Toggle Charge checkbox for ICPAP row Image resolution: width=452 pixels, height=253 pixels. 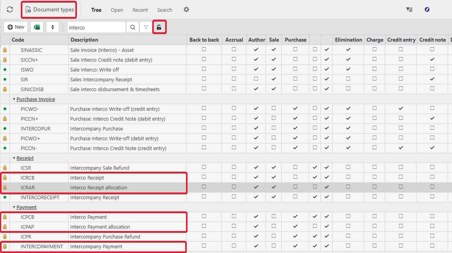374,226
